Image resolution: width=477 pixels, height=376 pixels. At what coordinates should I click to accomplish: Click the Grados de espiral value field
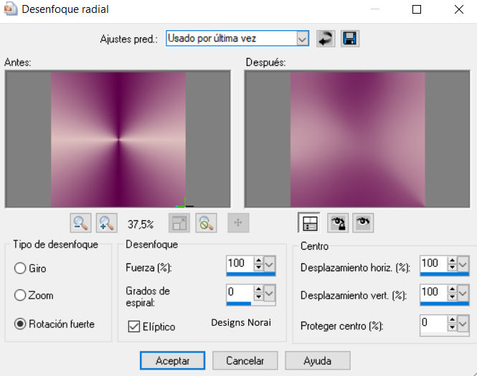point(240,293)
